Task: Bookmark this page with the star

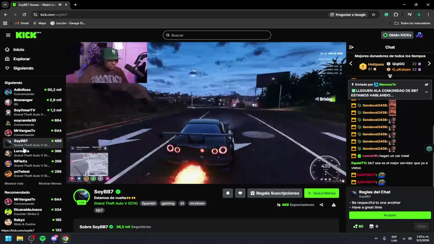Action: (373, 15)
